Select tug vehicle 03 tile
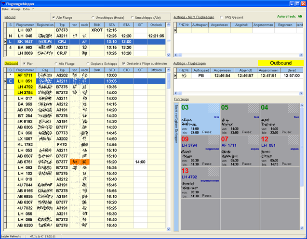Viewport: 307px width, 239px height. pos(200,119)
